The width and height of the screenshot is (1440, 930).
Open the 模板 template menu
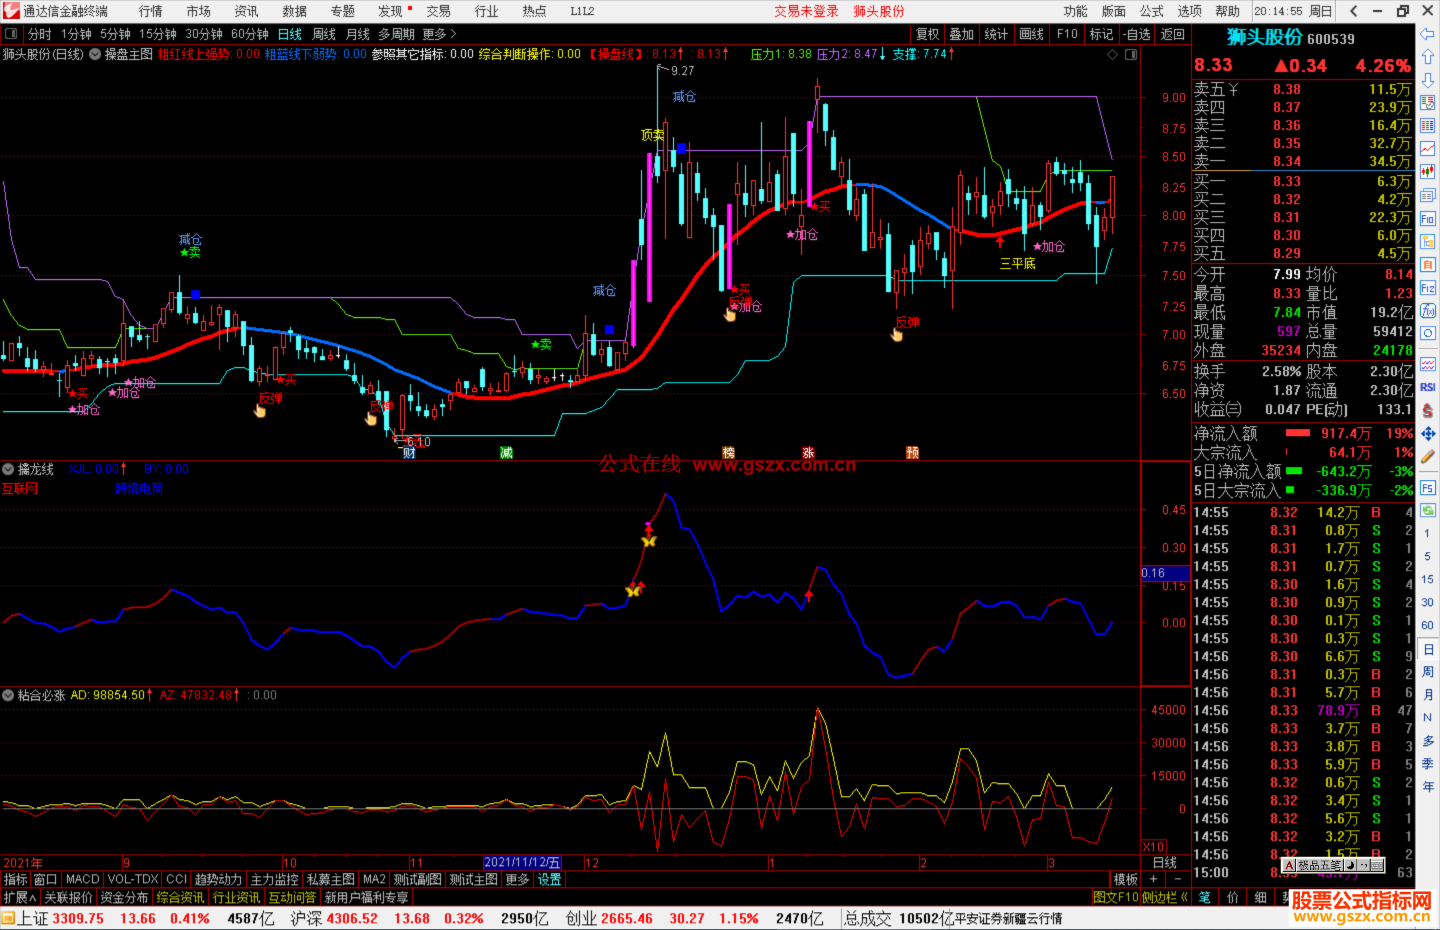click(x=1125, y=879)
